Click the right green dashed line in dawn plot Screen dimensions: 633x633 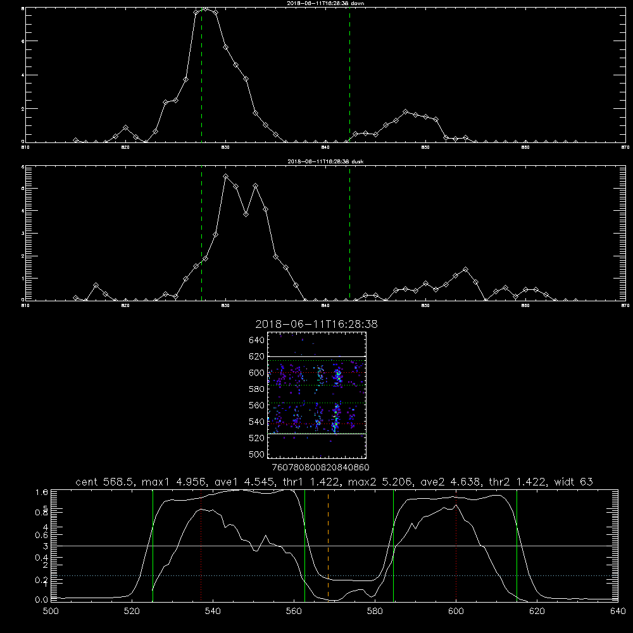[349, 75]
